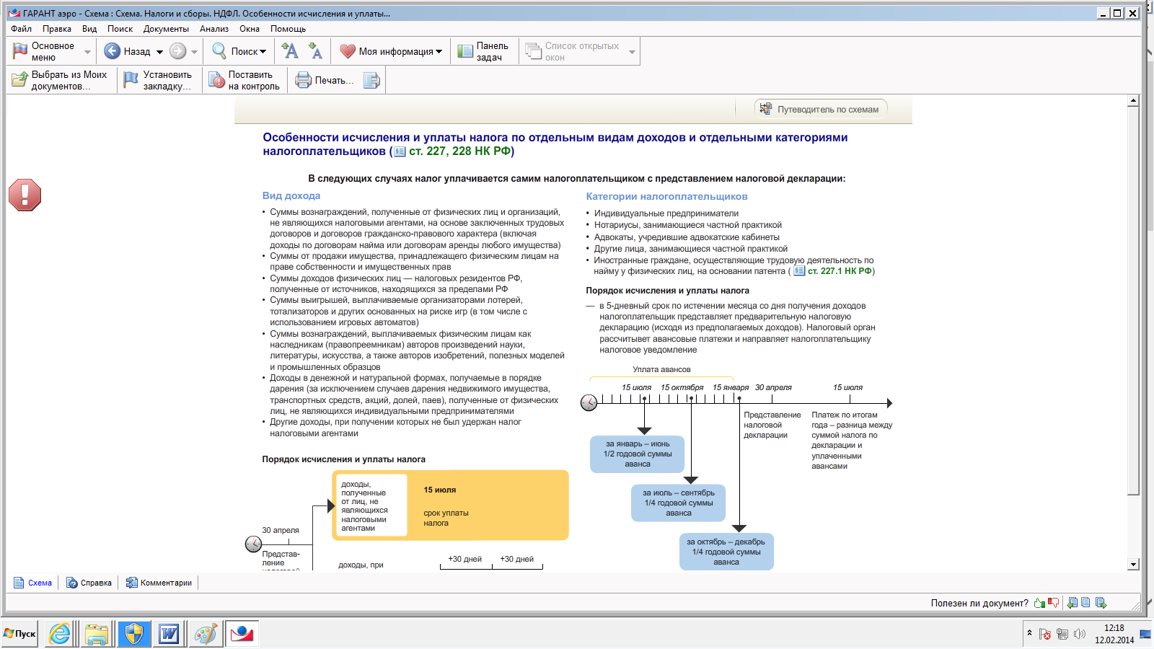Click Выбрать из Моих документов
1154x649 pixels.
(x=60, y=80)
